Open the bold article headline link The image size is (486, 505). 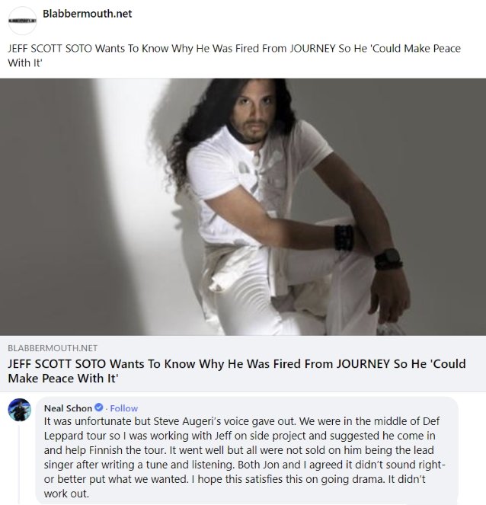point(237,371)
